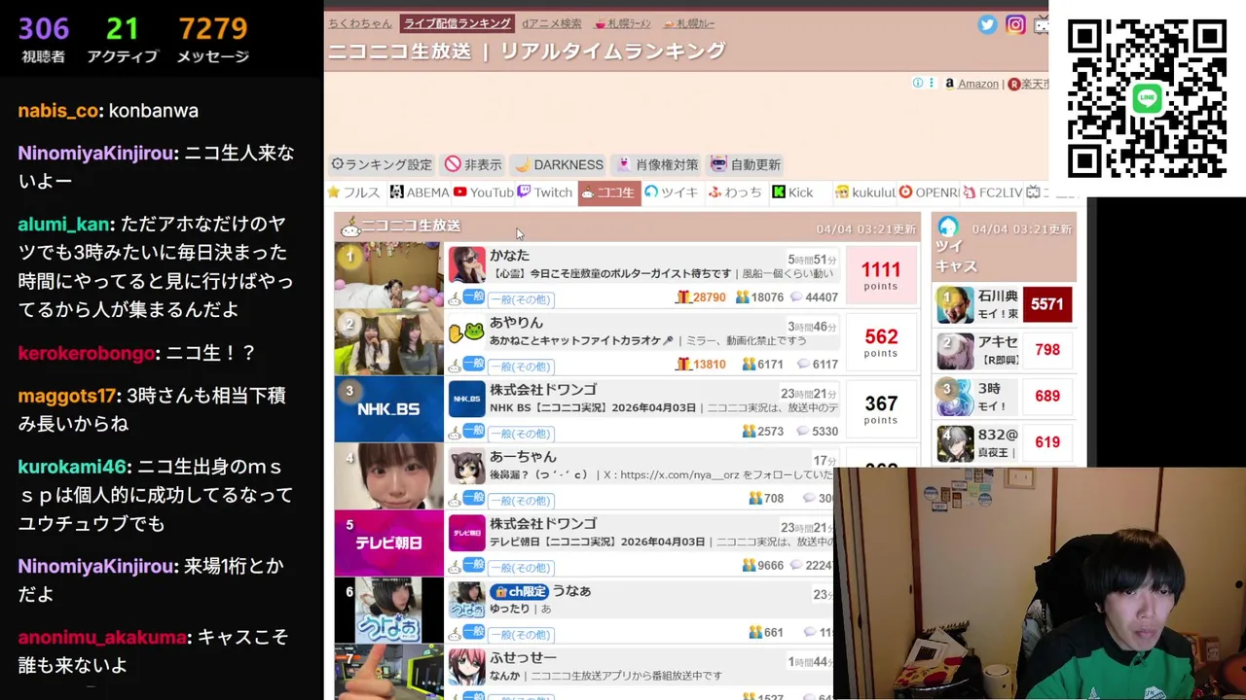
Task: Open the Instagram icon in page header
Action: pyautogui.click(x=1015, y=25)
